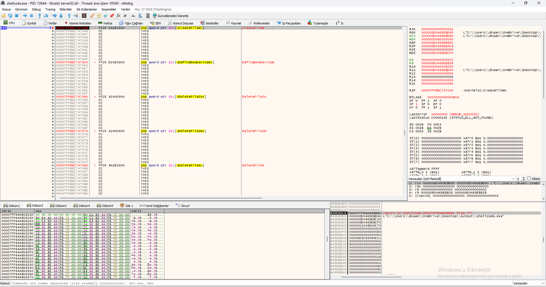Viewport: 546px width, 287px height.
Task: Step into with the down-arrow icon
Action: 40,16
